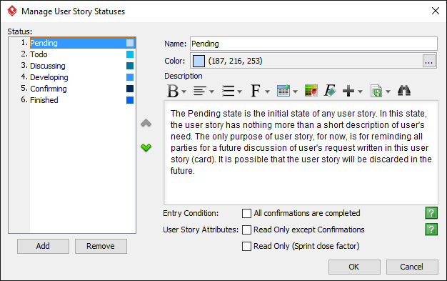Click help icon beside User Story Attributes

[x=431, y=230]
